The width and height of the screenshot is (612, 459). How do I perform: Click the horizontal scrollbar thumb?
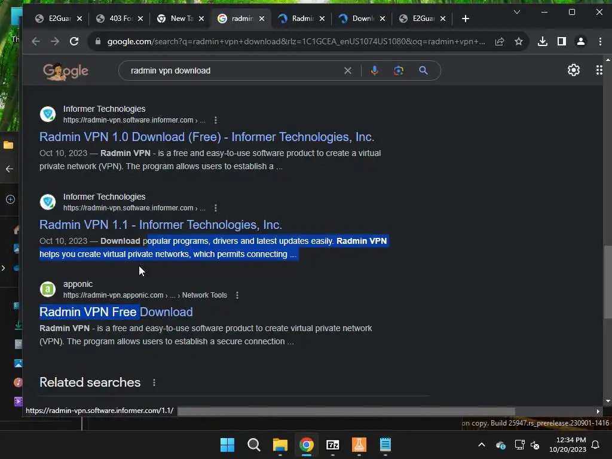tap(346, 411)
